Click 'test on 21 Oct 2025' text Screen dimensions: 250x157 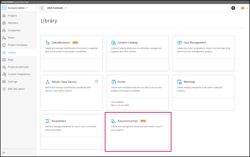[120, 105]
